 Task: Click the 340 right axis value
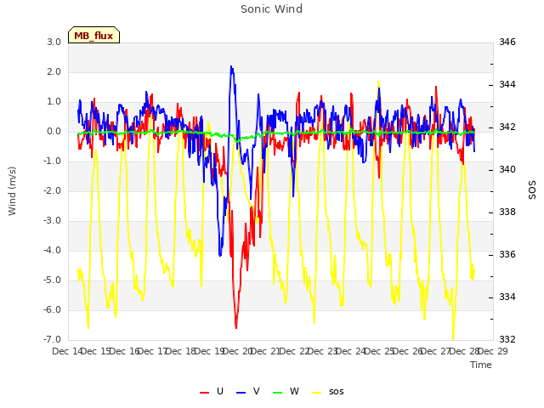pyautogui.click(x=507, y=170)
